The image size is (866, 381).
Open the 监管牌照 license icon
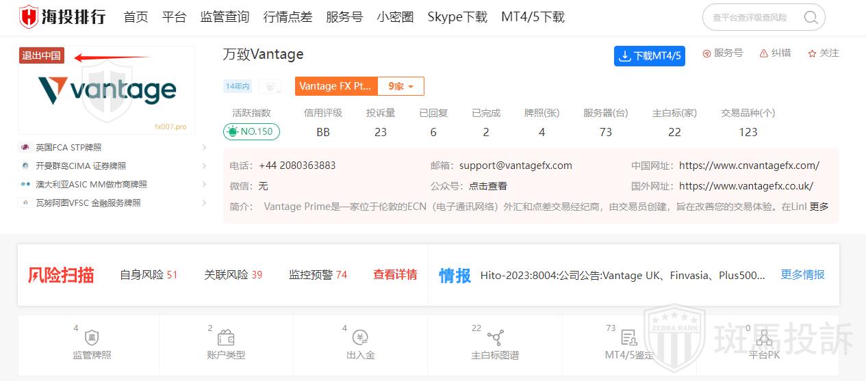coord(92,338)
